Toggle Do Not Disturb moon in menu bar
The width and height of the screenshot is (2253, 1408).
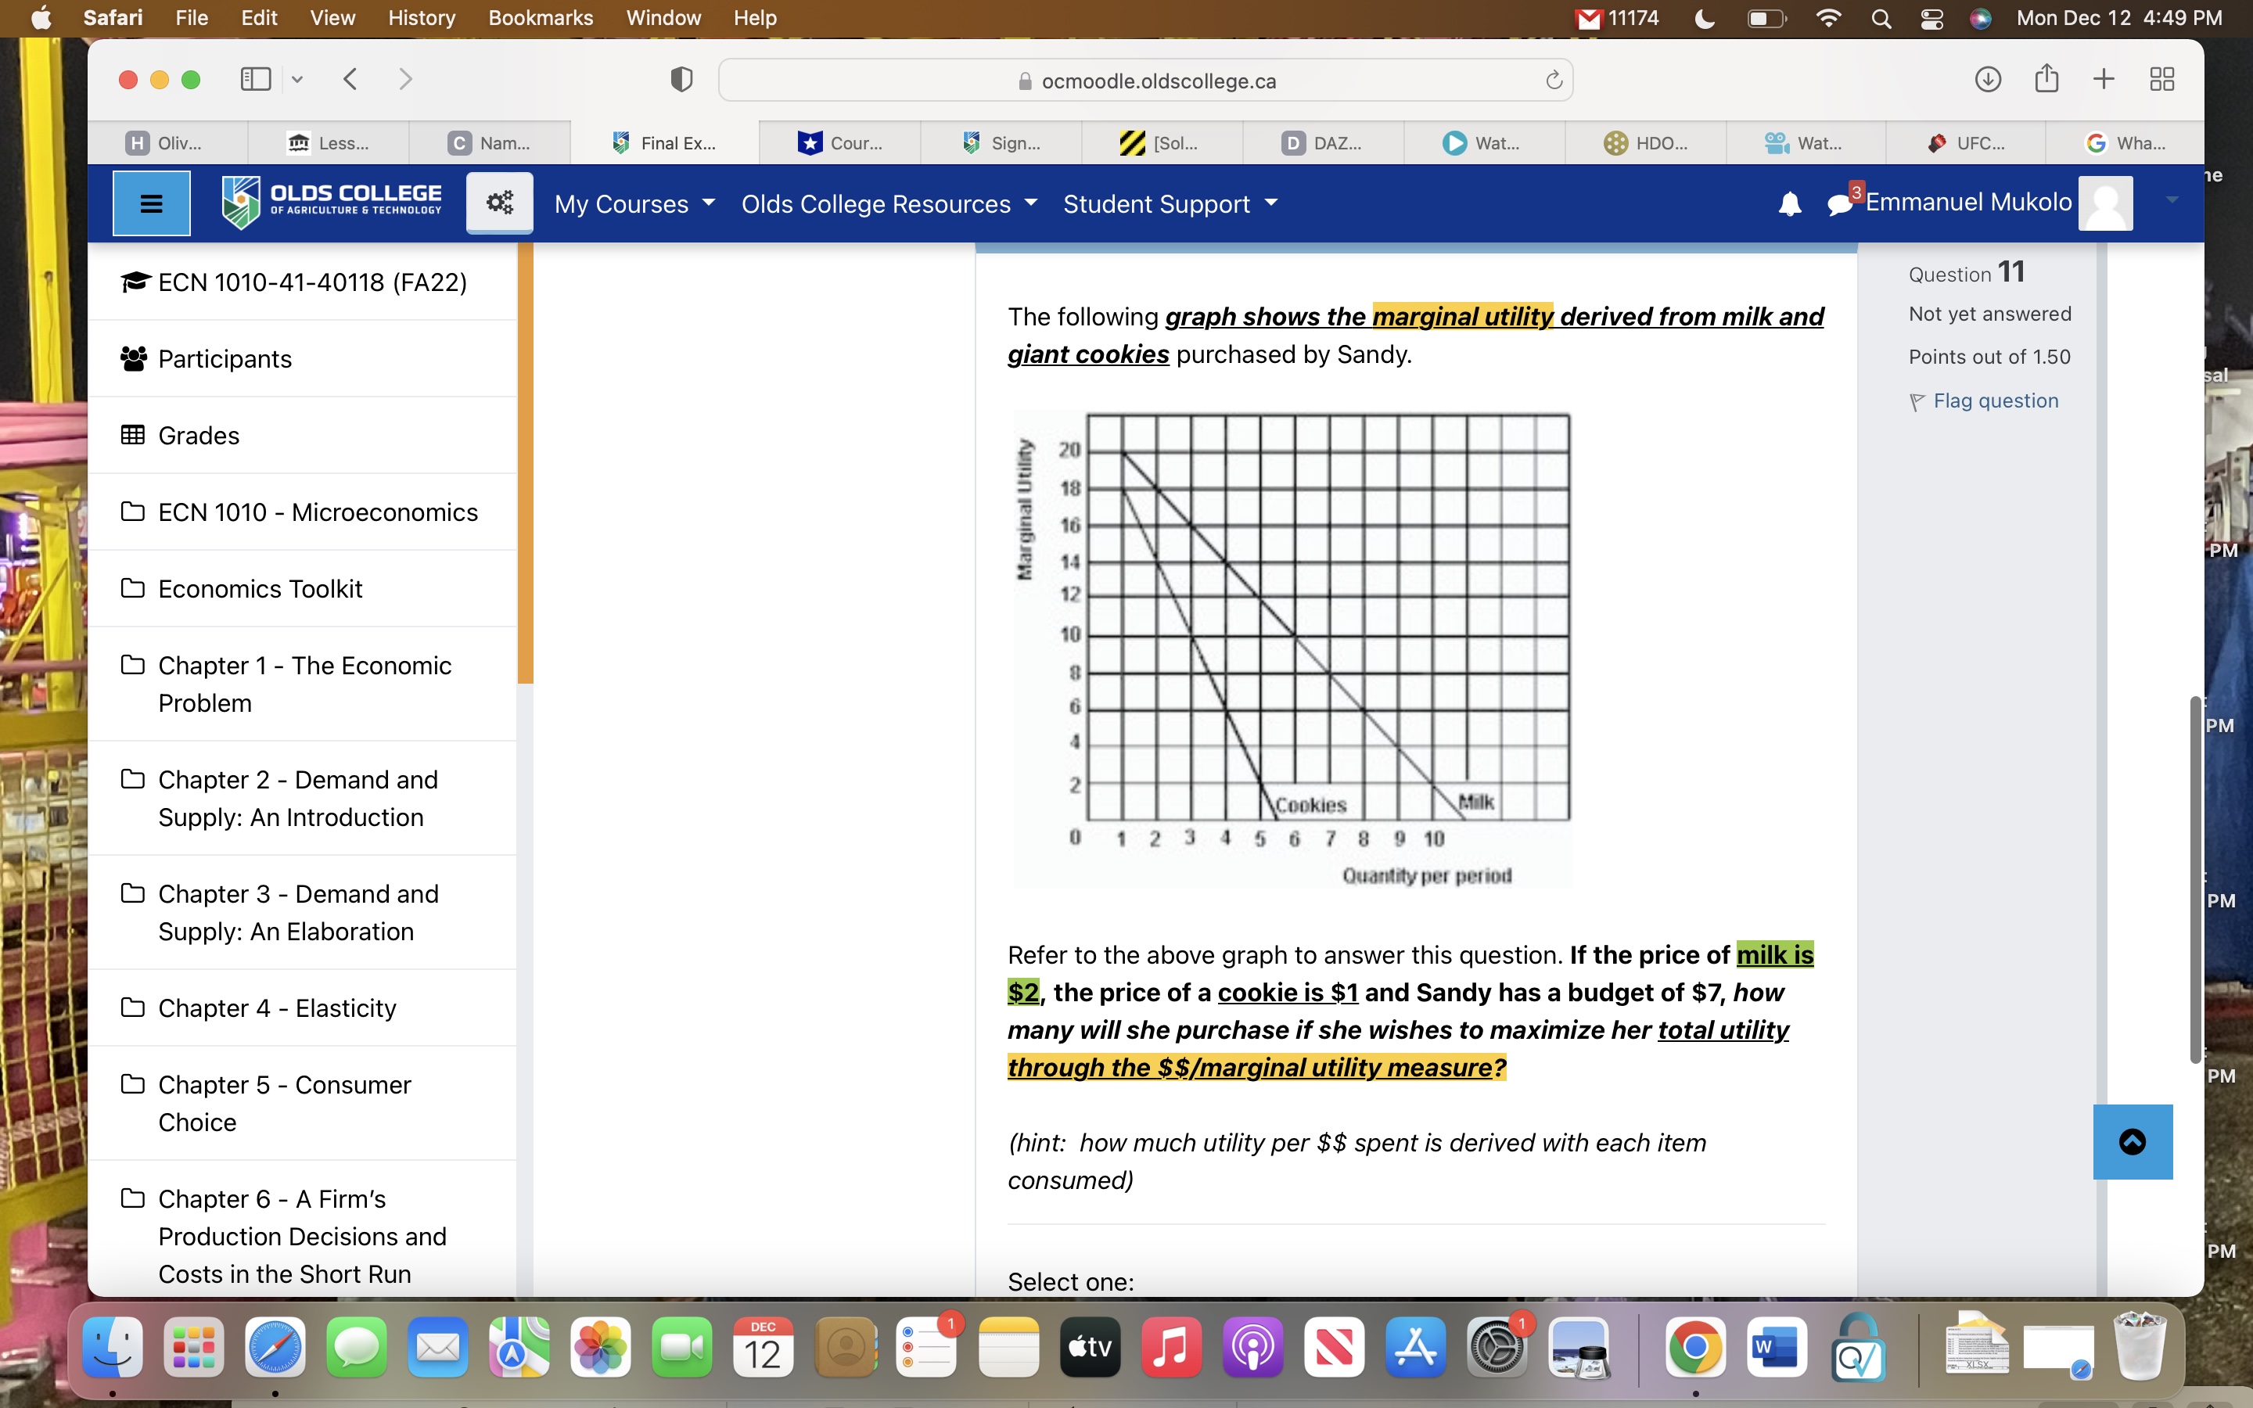click(x=1704, y=18)
